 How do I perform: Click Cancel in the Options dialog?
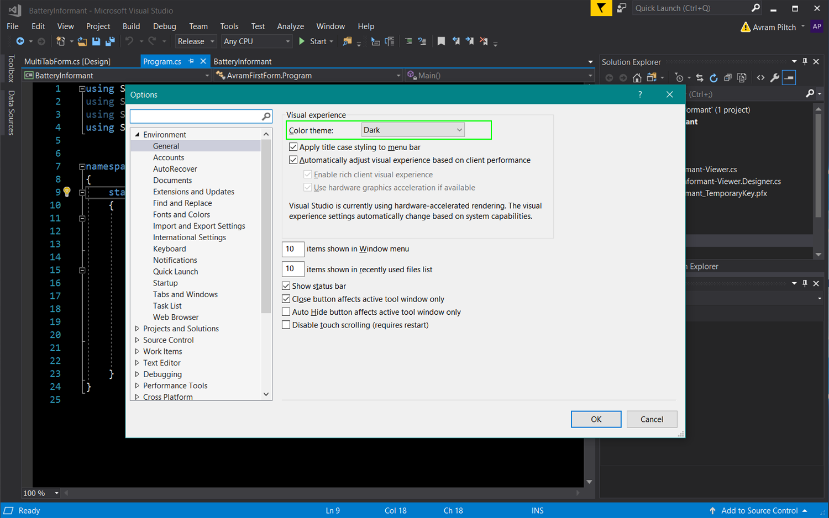point(652,419)
